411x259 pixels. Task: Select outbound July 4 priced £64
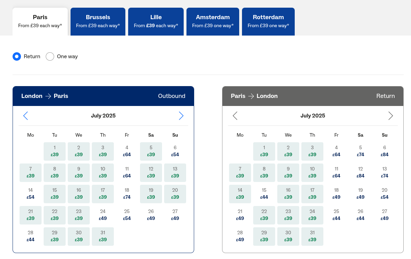pyautogui.click(x=127, y=151)
